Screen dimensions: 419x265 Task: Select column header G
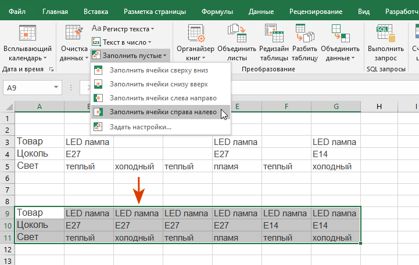[336, 106]
